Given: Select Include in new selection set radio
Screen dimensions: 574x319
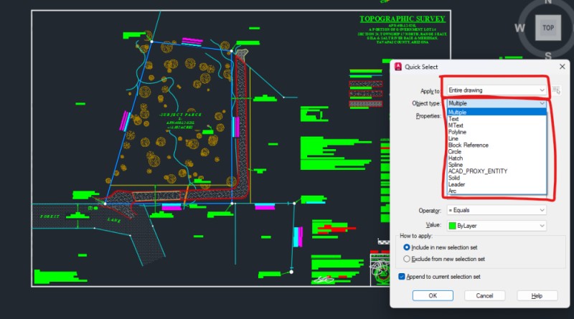Looking at the screenshot, I should click(x=406, y=247).
